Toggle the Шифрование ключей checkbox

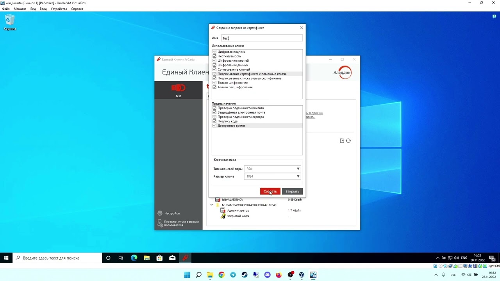point(214,60)
